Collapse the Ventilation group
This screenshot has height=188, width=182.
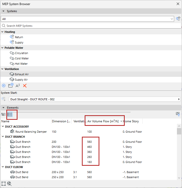coord(2,69)
